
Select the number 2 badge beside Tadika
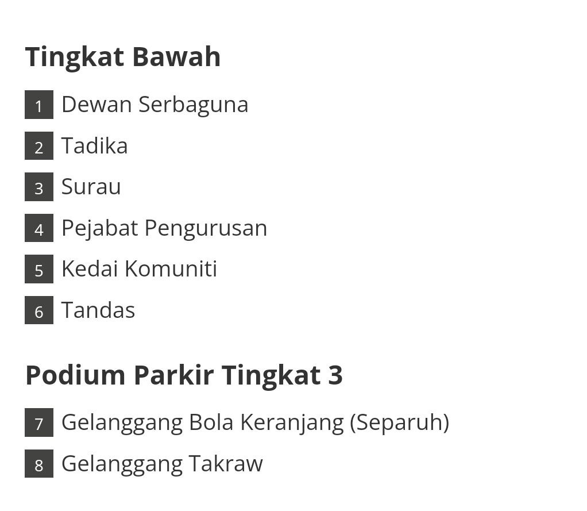(x=39, y=146)
